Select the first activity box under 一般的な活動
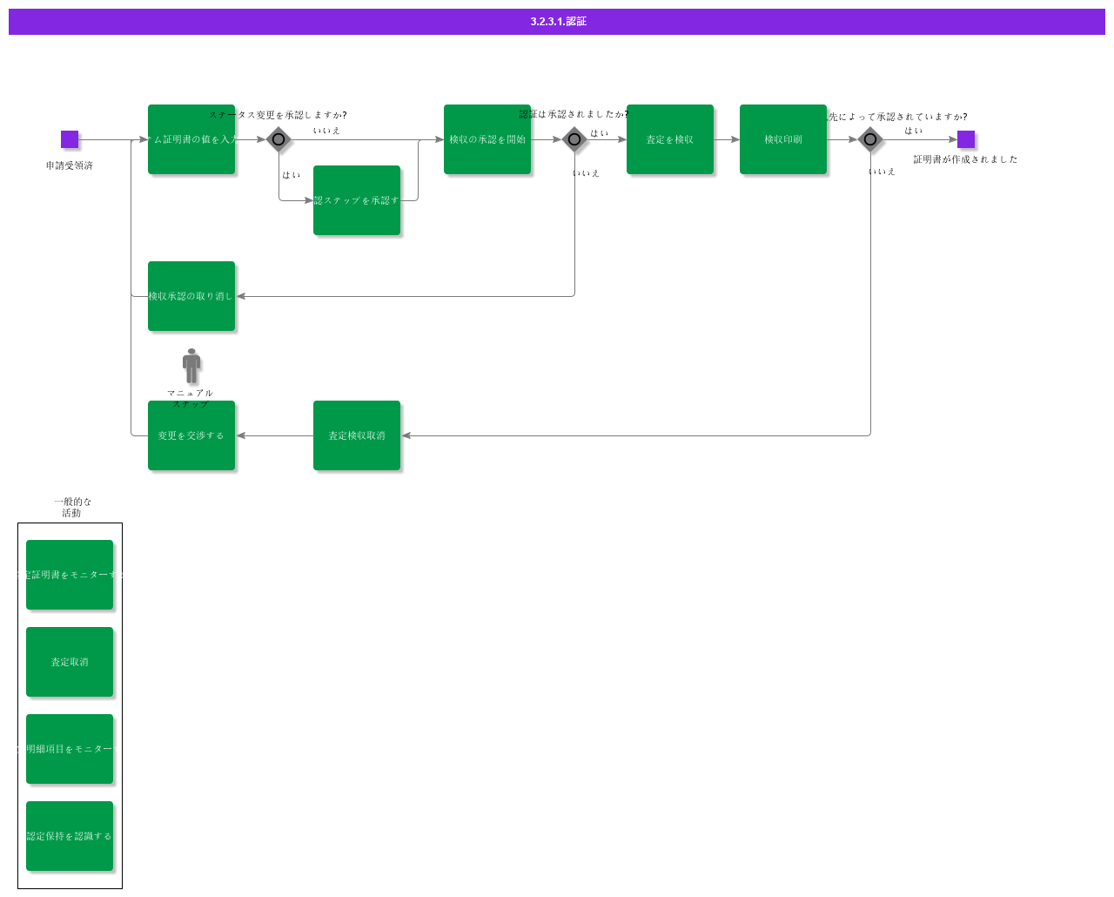This screenshot has height=897, width=1114. tap(70, 575)
